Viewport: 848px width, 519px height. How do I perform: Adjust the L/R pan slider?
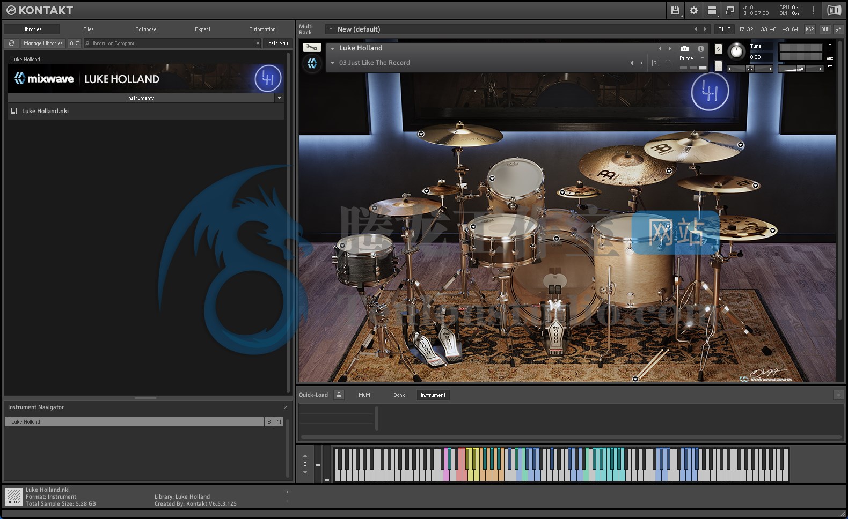750,69
